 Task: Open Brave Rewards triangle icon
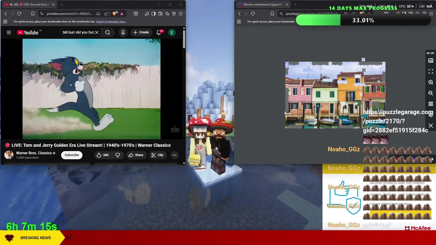[122, 14]
